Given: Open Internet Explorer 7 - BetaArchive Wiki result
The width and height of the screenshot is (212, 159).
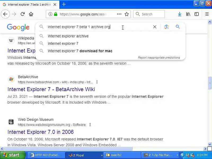Looking at the screenshot, I should [51, 89].
